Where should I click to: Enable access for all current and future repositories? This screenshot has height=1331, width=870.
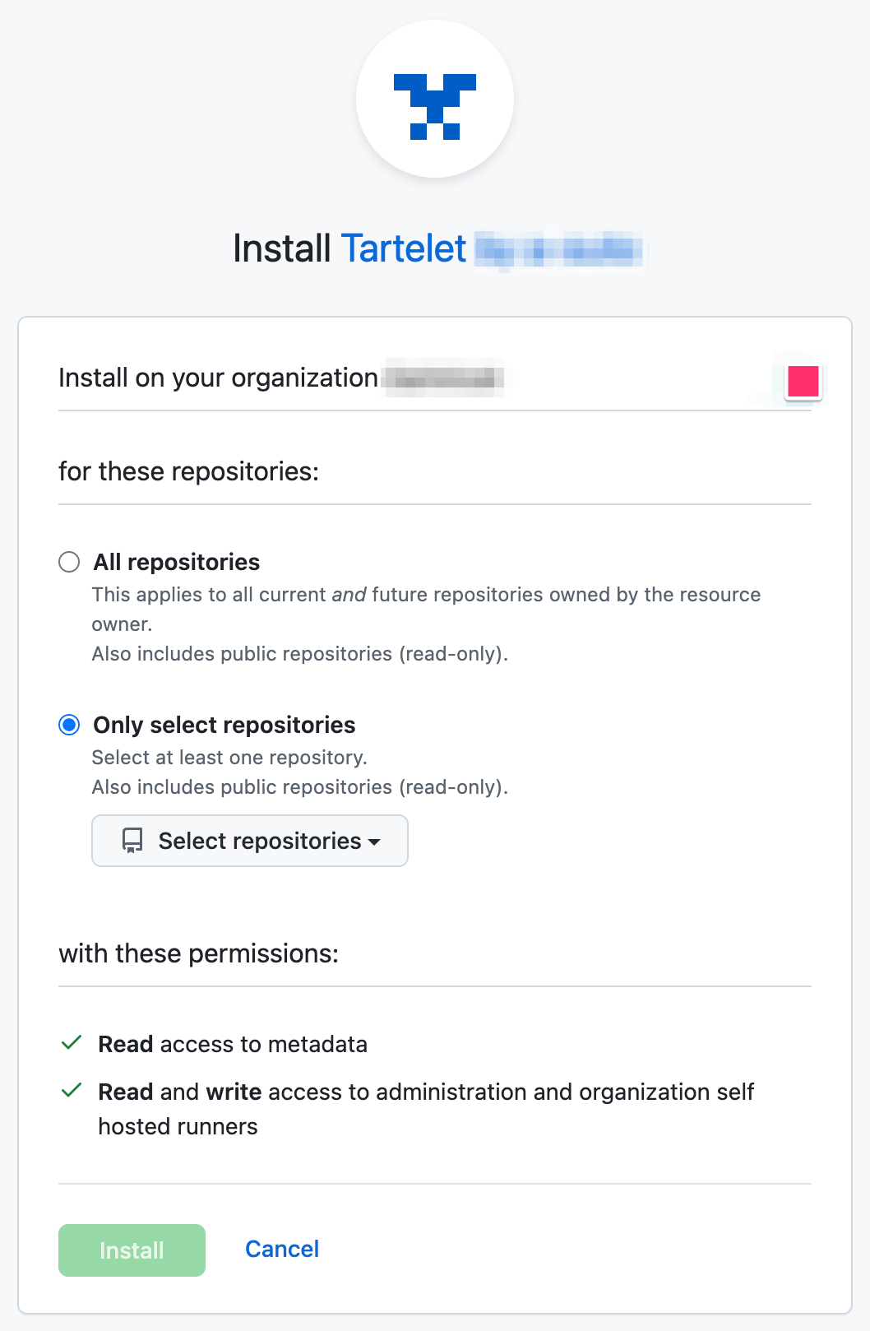(69, 562)
